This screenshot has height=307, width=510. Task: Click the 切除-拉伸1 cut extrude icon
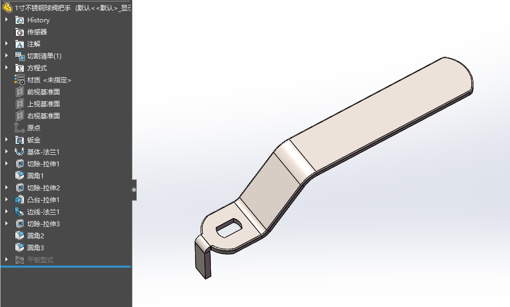click(x=20, y=164)
